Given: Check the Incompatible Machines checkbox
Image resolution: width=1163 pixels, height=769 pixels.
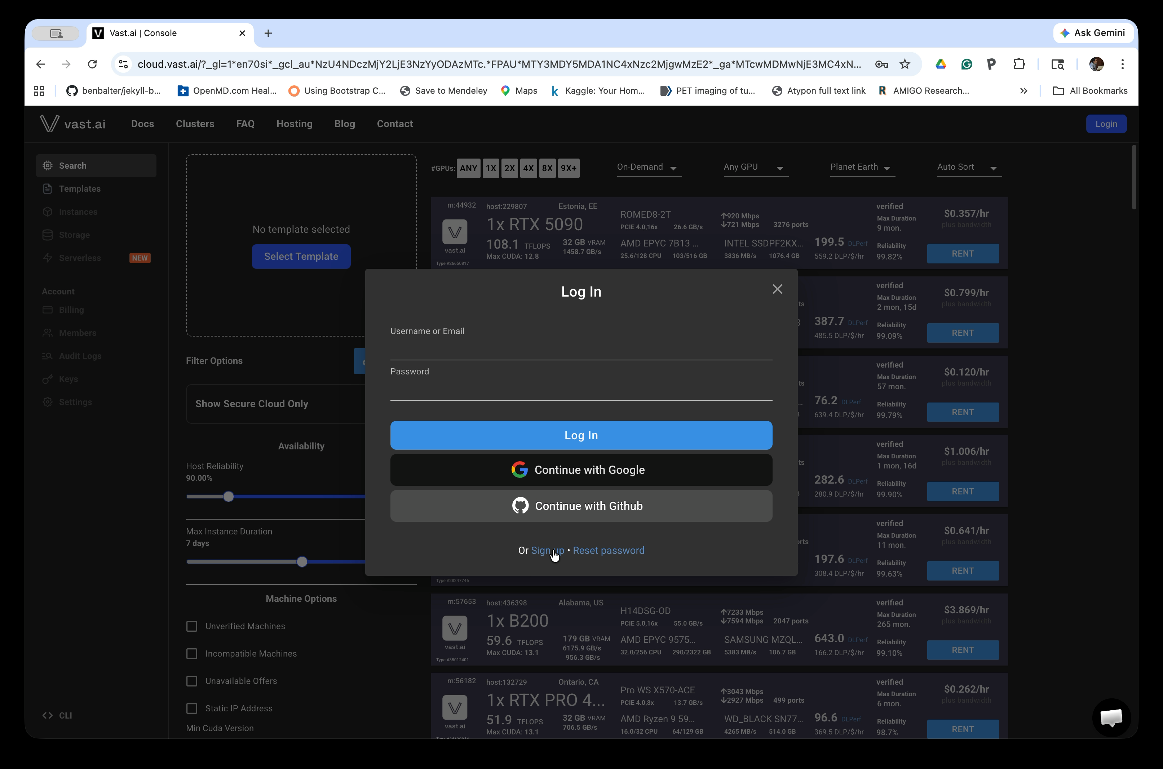Looking at the screenshot, I should 192,654.
